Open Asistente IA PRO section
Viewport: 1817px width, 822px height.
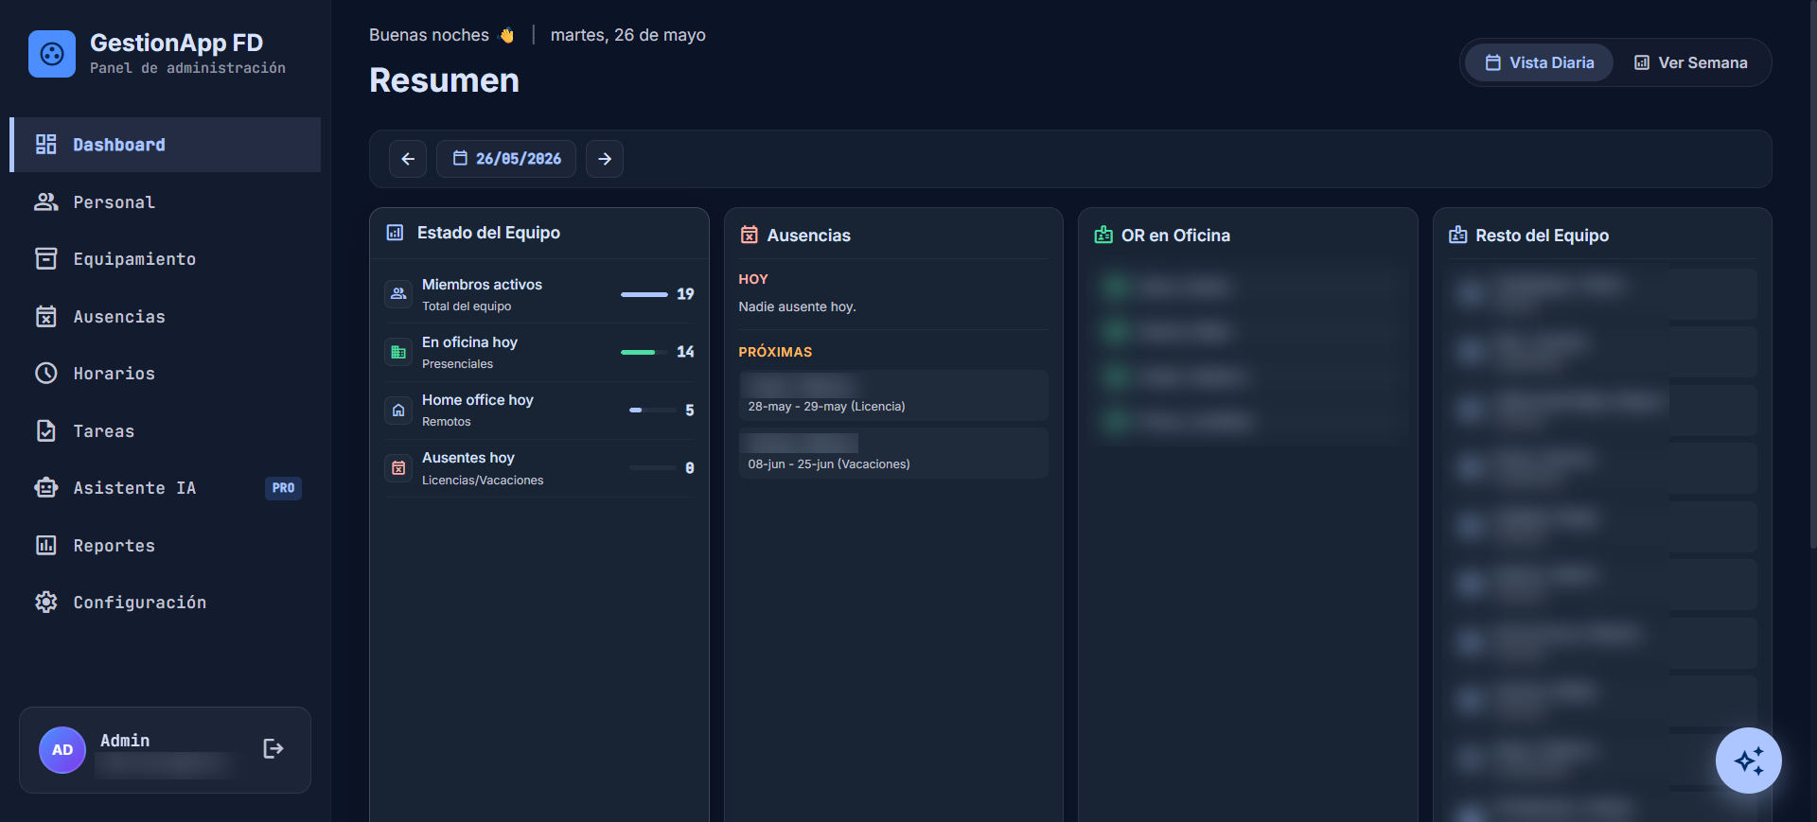(x=166, y=488)
